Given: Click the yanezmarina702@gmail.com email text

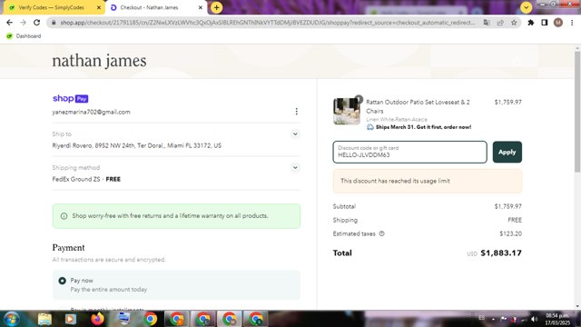Looking at the screenshot, I should [91, 112].
